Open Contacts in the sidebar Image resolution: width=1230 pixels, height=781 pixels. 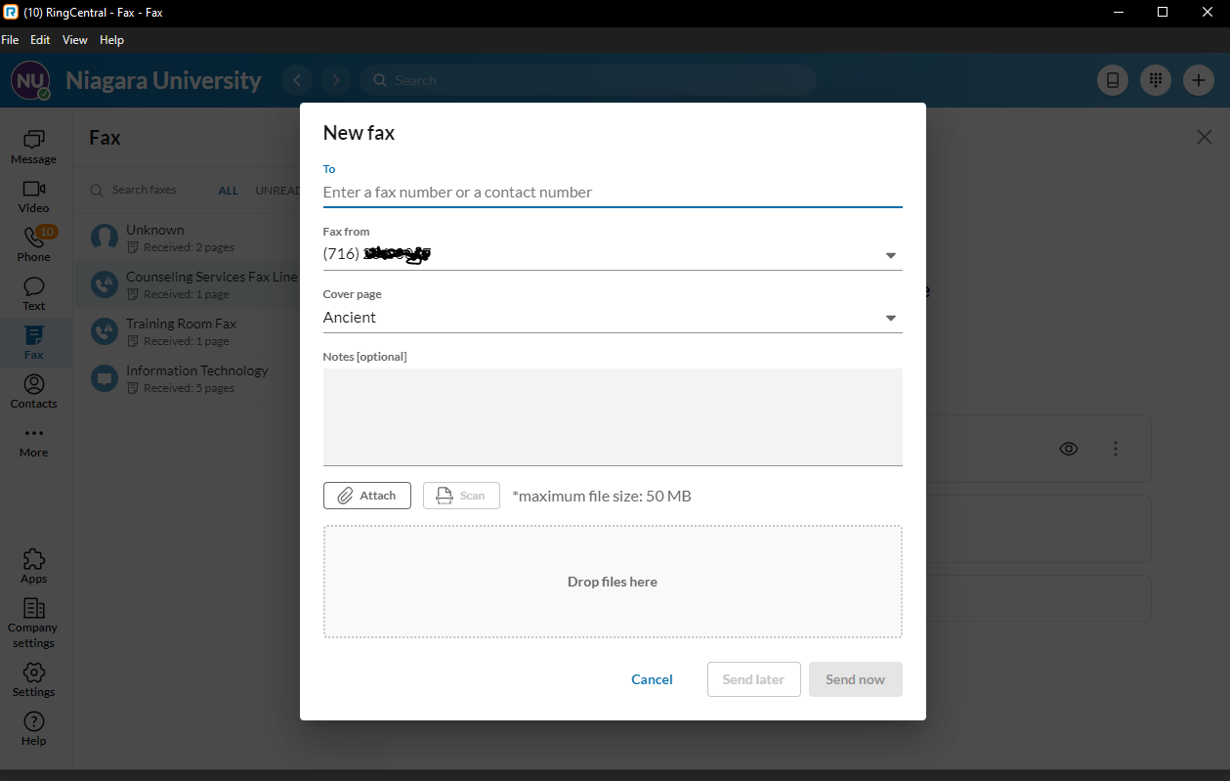click(34, 392)
